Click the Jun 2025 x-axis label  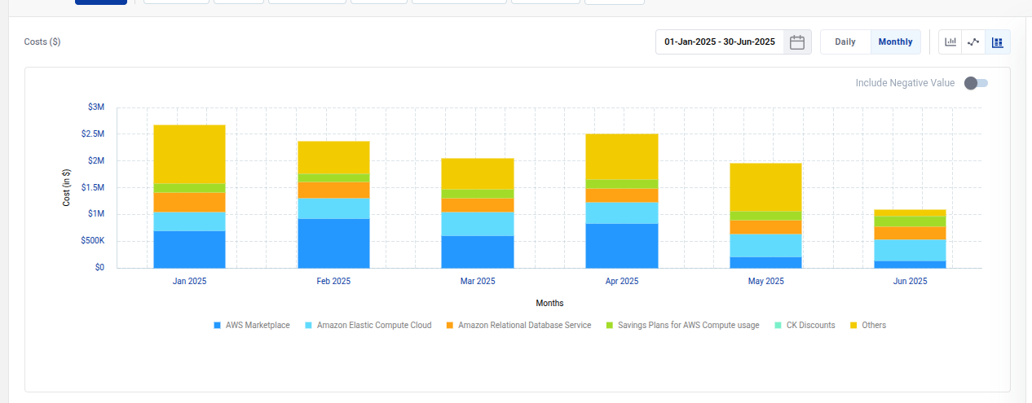click(x=910, y=282)
